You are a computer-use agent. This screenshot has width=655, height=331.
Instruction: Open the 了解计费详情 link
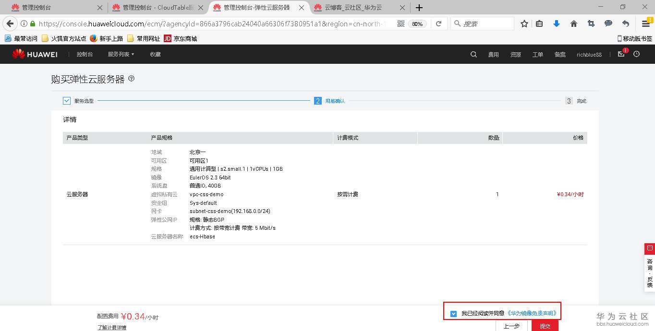coord(112,327)
